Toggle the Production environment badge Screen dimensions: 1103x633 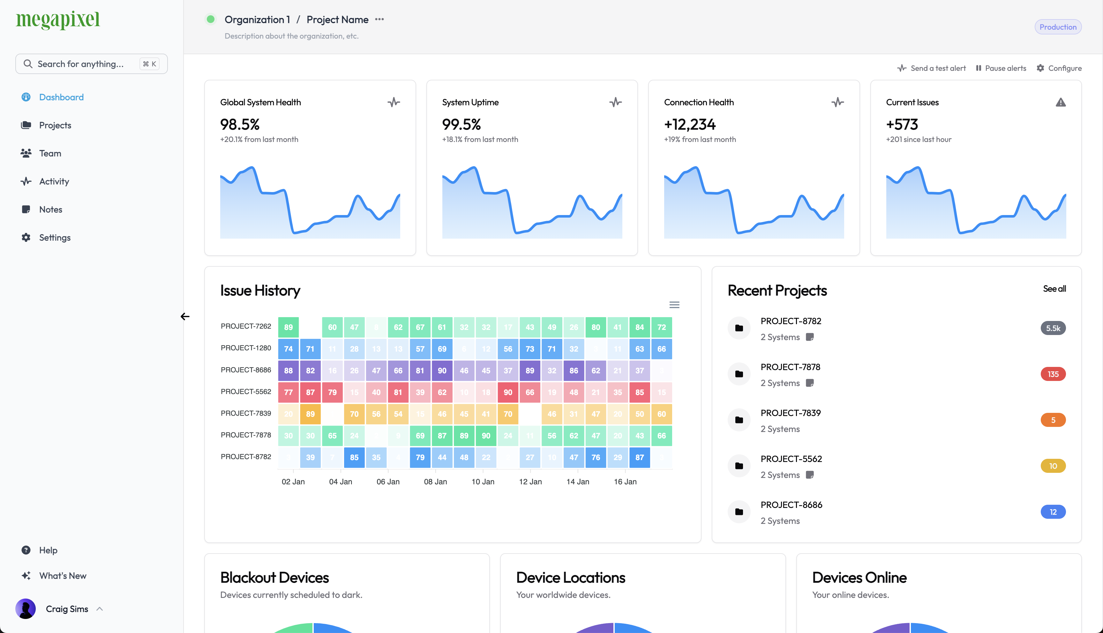(1058, 26)
